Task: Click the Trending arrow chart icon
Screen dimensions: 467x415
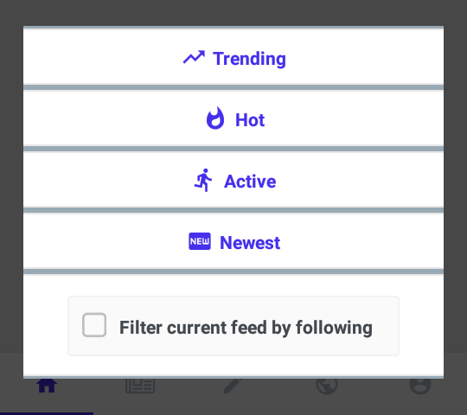Action: click(194, 57)
